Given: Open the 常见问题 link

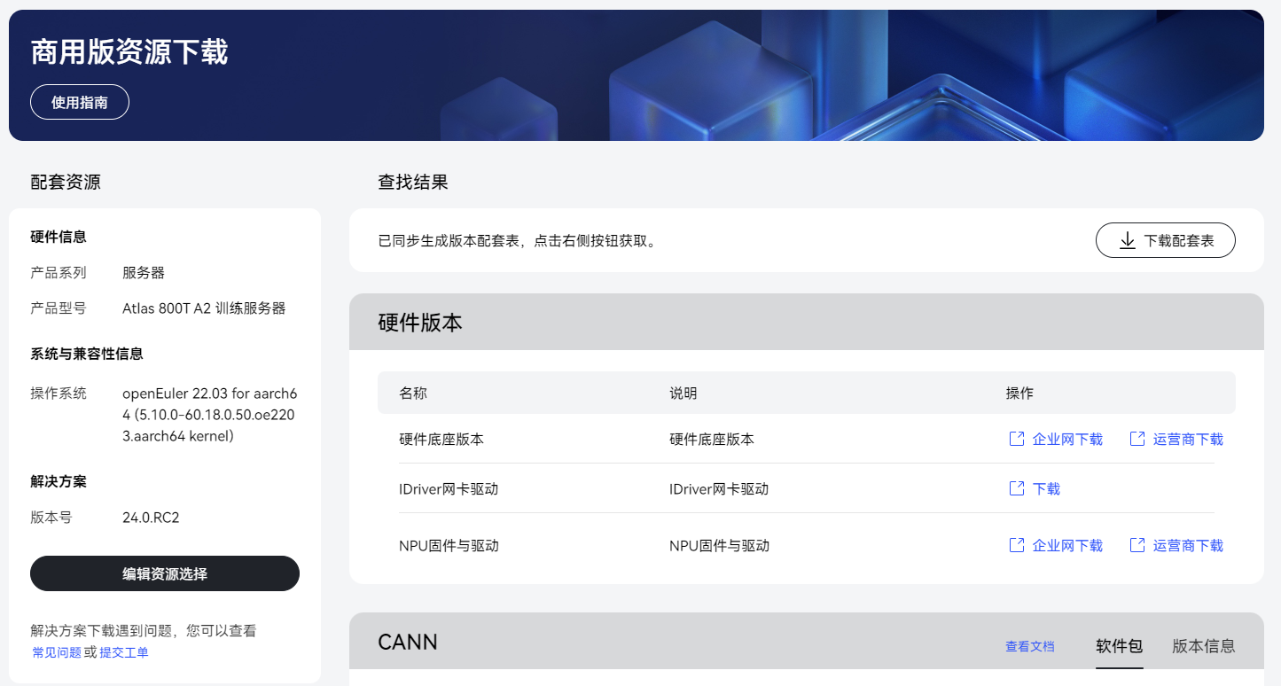Looking at the screenshot, I should 57,652.
